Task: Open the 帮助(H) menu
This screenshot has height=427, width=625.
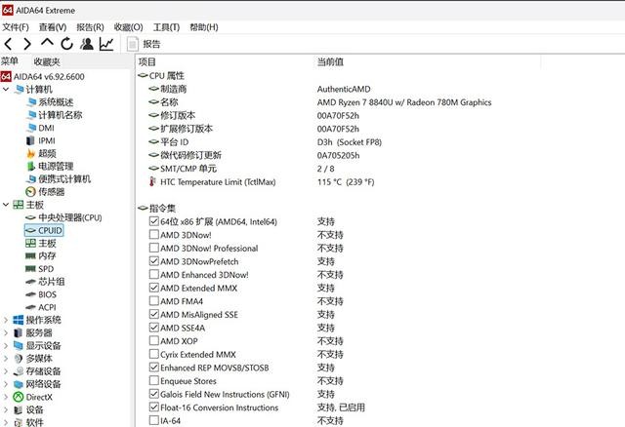Action: point(204,27)
